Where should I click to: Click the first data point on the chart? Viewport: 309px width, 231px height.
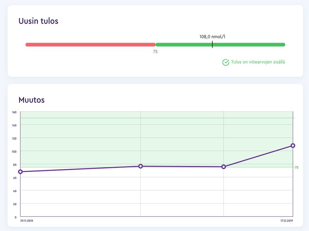(x=21, y=172)
